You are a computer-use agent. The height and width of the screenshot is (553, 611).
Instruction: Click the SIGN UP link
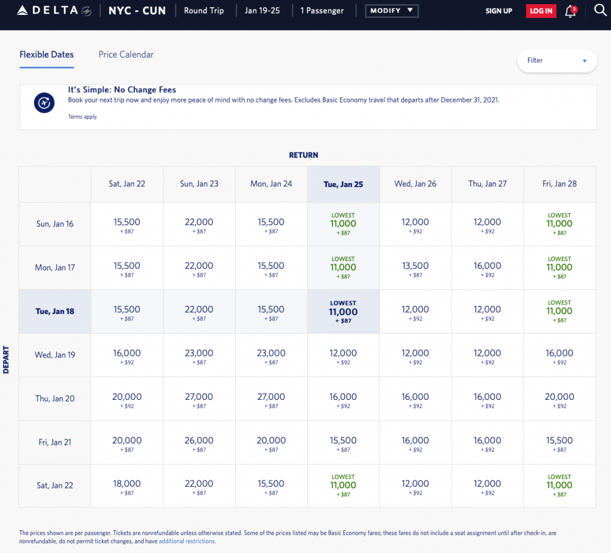(x=499, y=11)
